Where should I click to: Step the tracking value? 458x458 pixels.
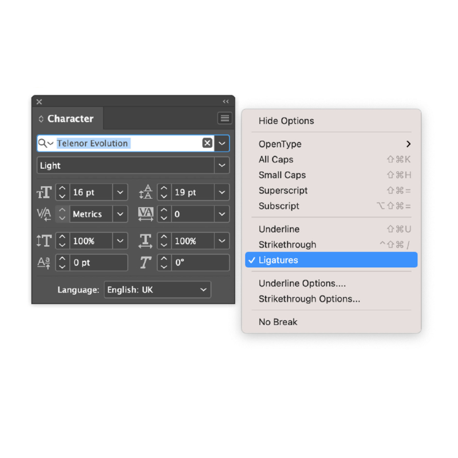click(164, 214)
